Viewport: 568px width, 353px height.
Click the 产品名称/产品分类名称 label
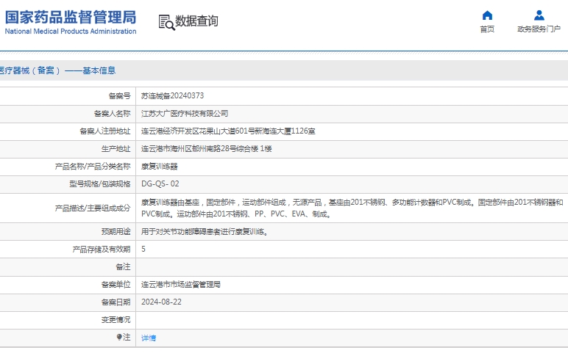(x=93, y=167)
